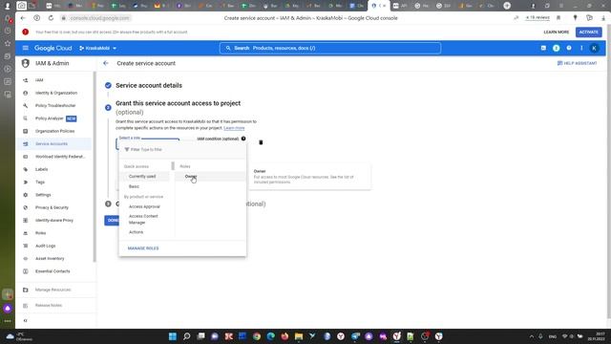Click the Learn More button in the banner

556,32
